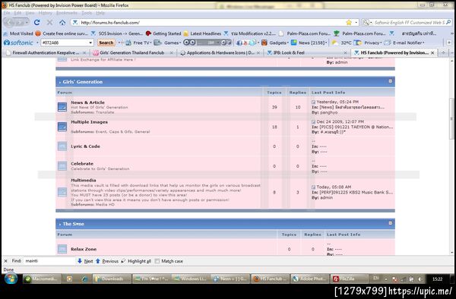Click the weather 32°C toolbar item
The image size is (456, 299).
[342, 42]
